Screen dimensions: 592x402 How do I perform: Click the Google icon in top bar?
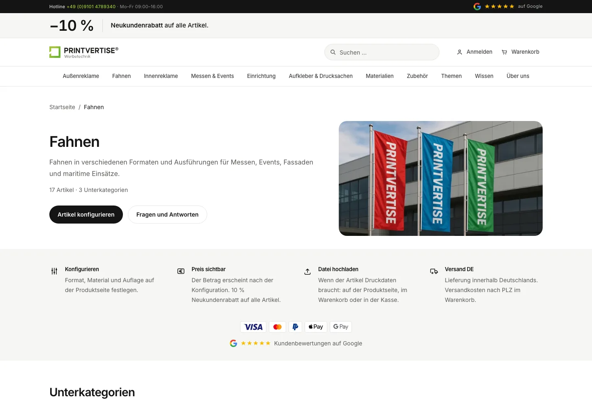tap(477, 7)
